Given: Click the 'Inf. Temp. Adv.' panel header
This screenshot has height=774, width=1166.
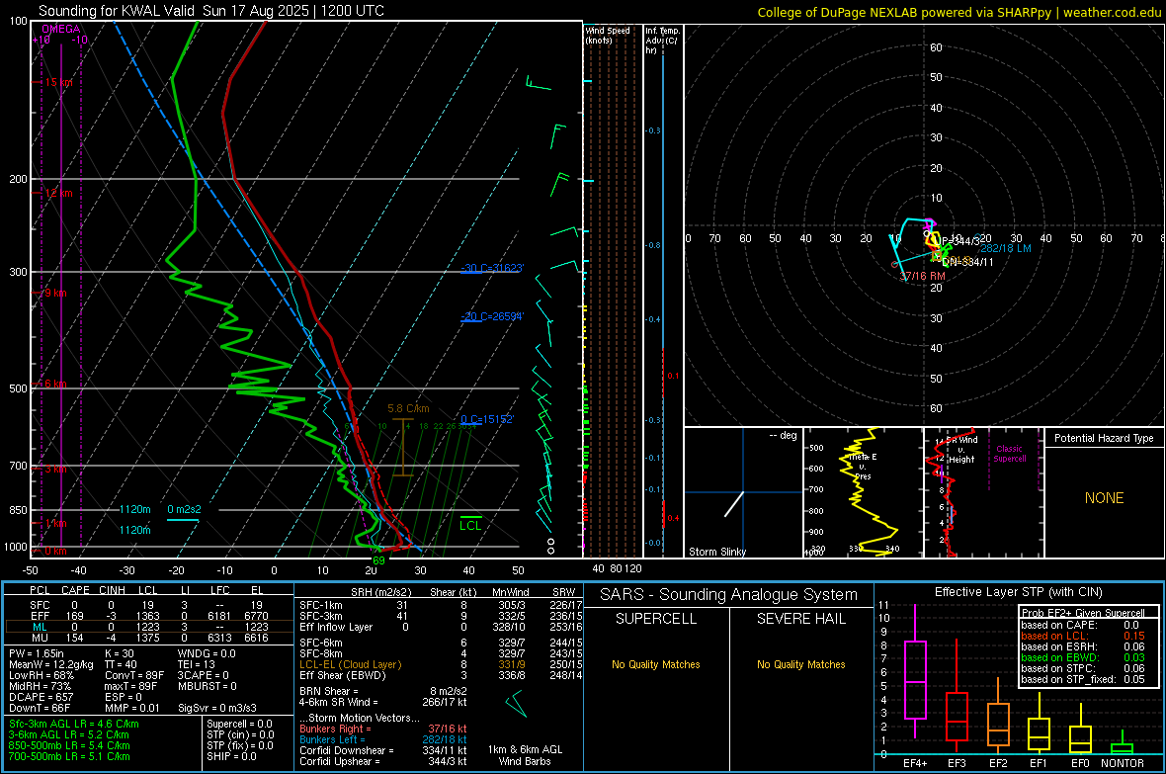Looking at the screenshot, I should coord(662,41).
